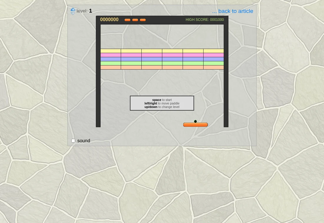Image resolution: width=324 pixels, height=223 pixels.
Task: Increase level with the up arrow
Action: coord(73,9)
